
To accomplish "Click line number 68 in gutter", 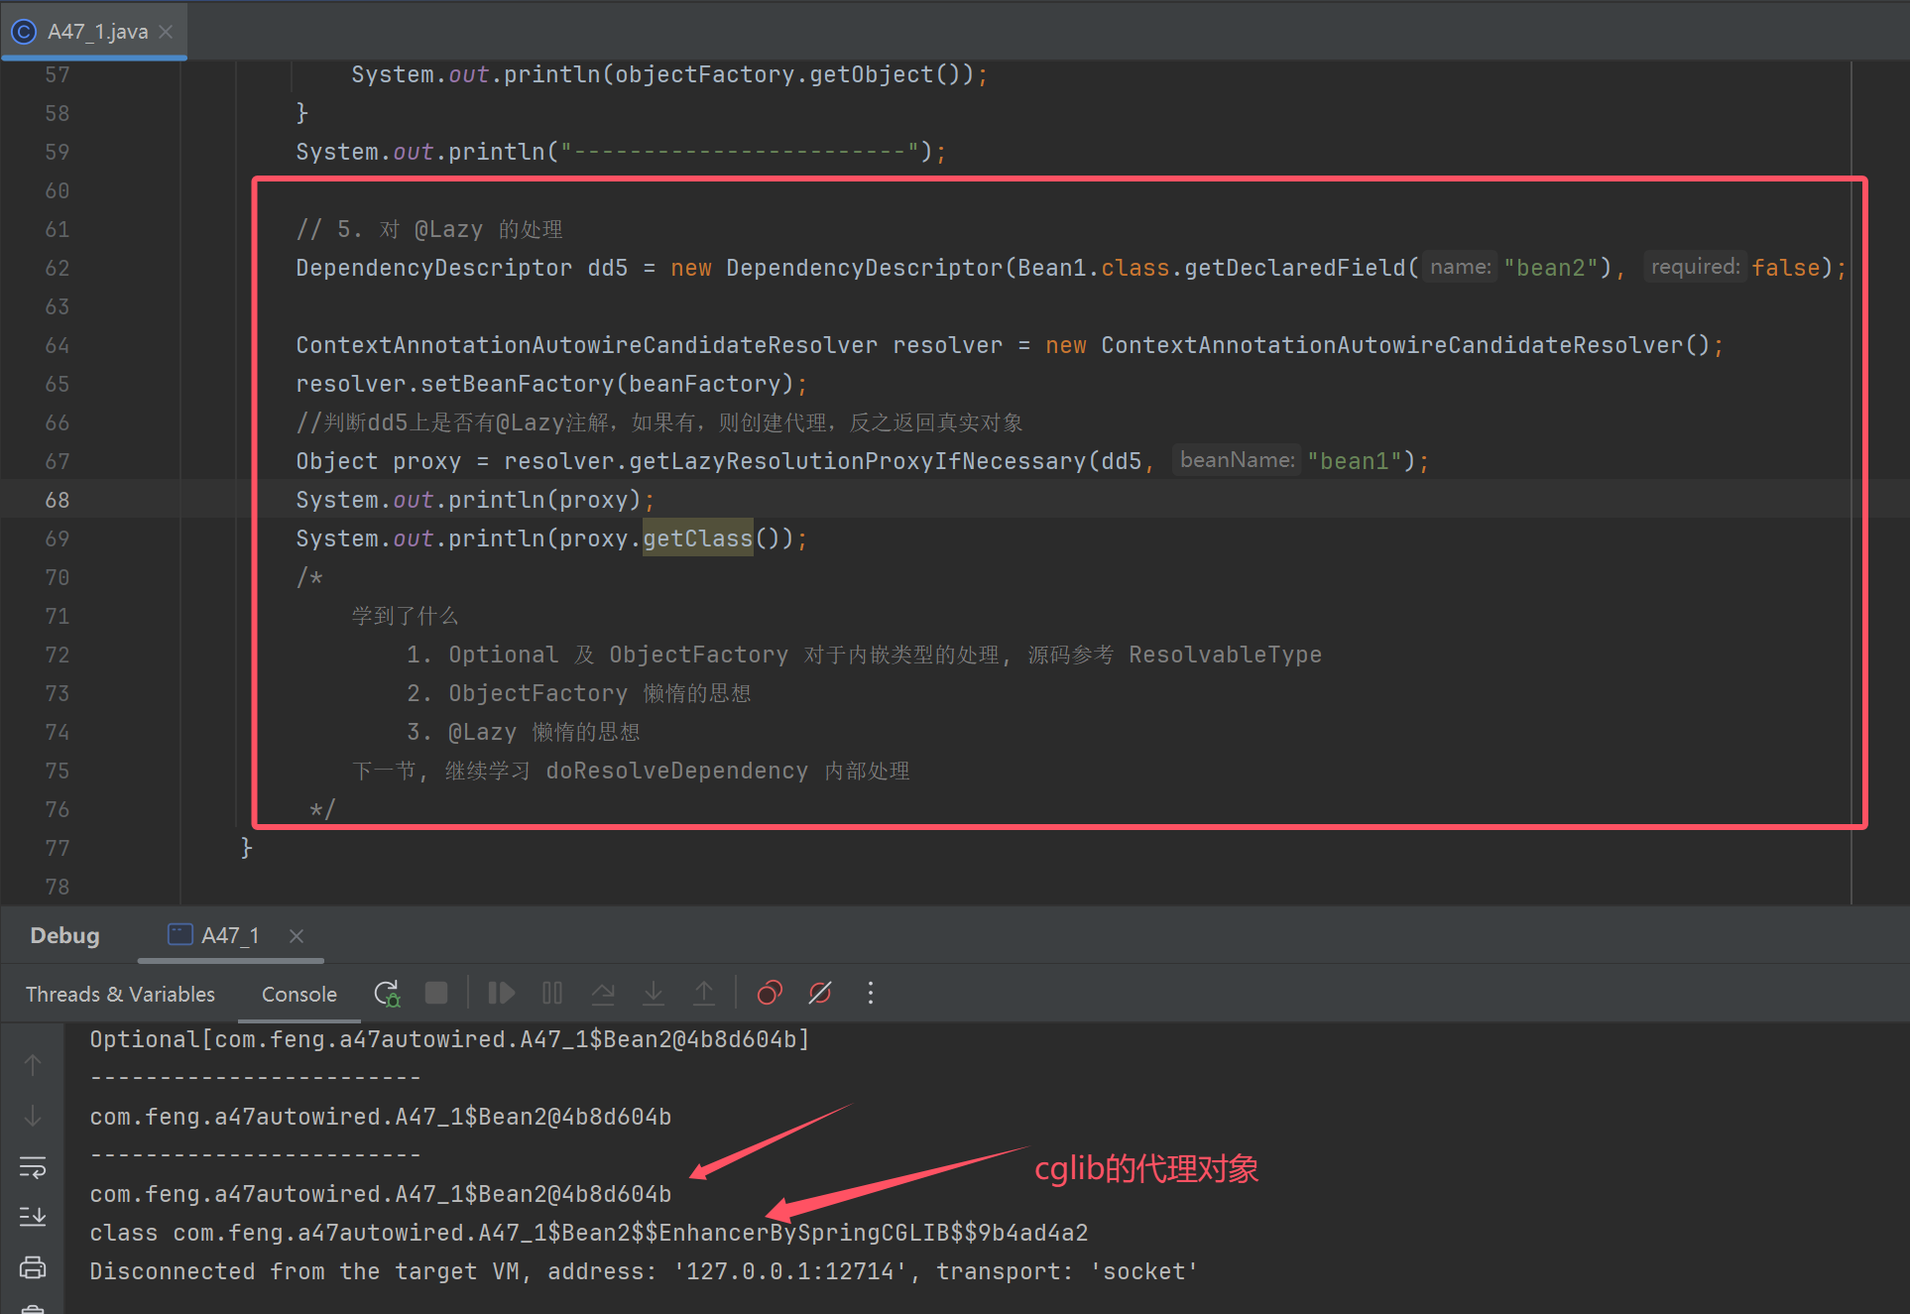I will click(58, 500).
